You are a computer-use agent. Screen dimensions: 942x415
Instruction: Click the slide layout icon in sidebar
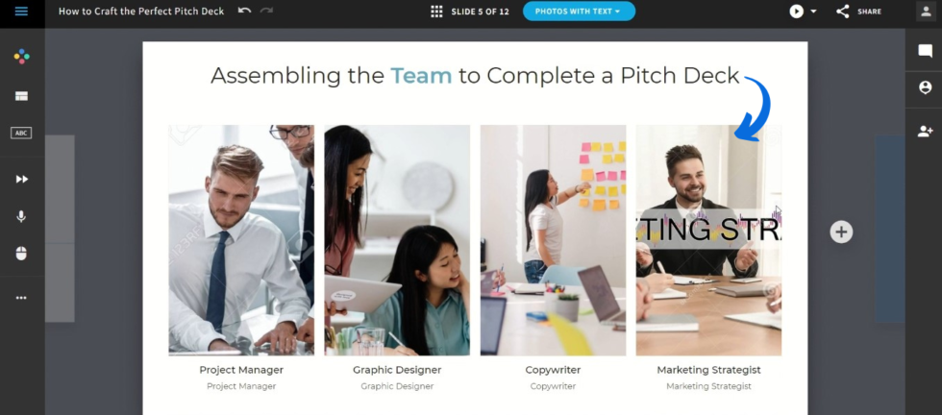tap(21, 96)
